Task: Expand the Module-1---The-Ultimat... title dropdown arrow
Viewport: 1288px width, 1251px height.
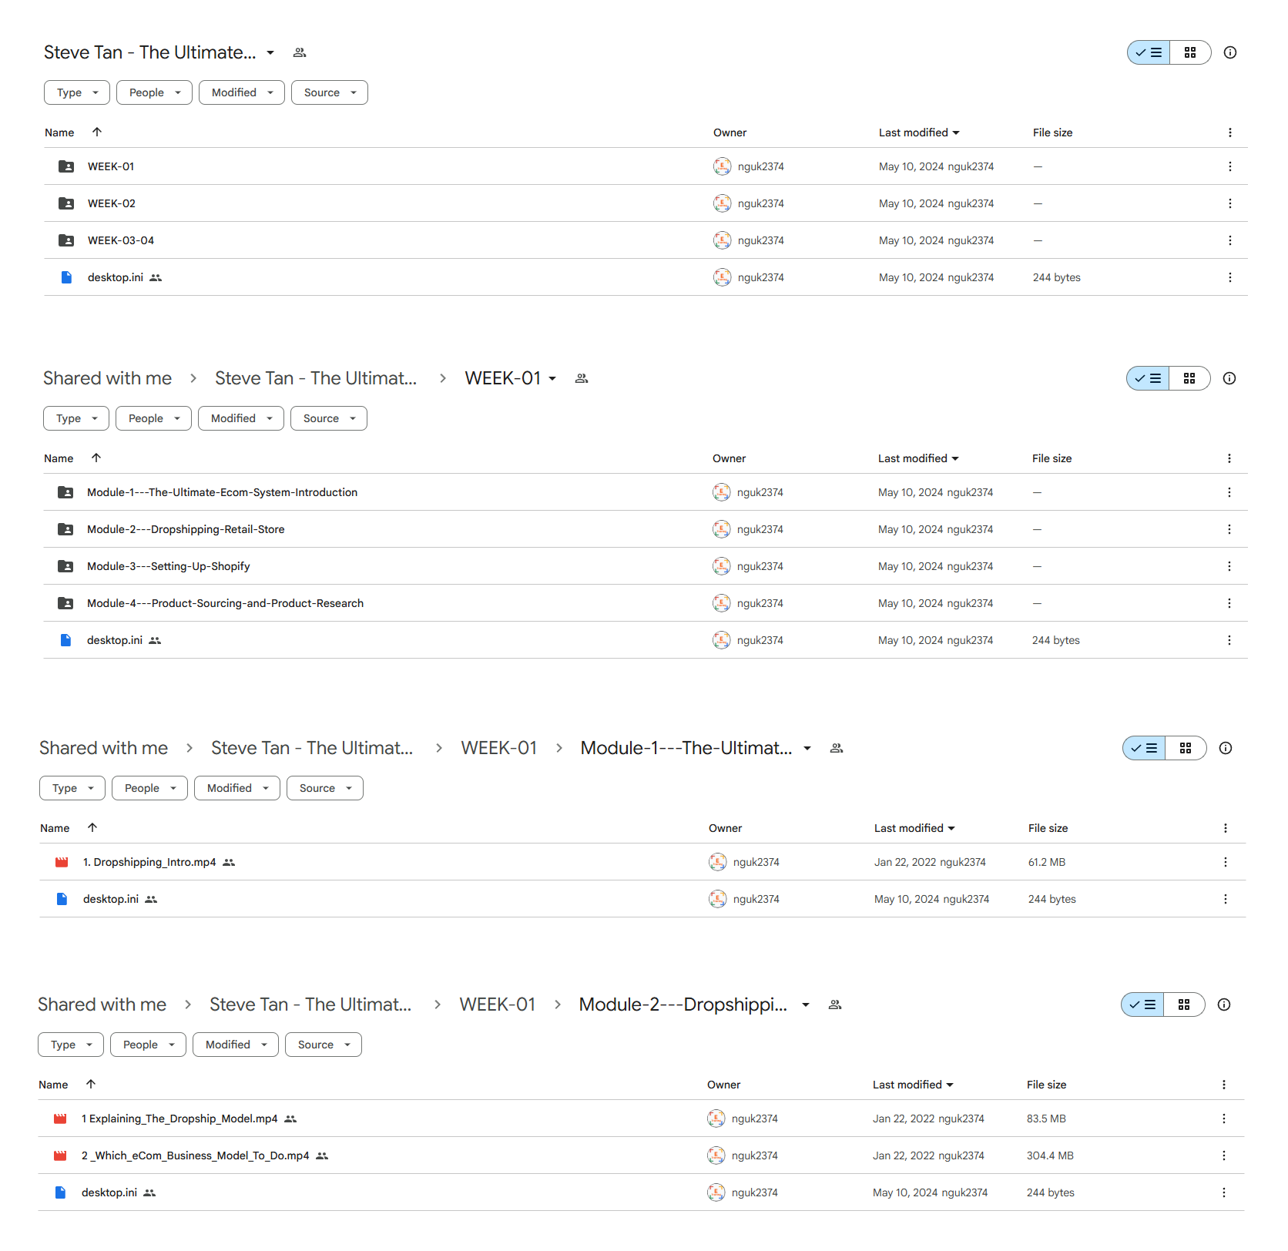Action: click(807, 748)
